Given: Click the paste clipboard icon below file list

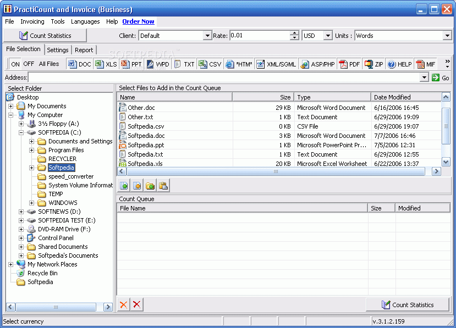Looking at the screenshot, I should [163, 186].
